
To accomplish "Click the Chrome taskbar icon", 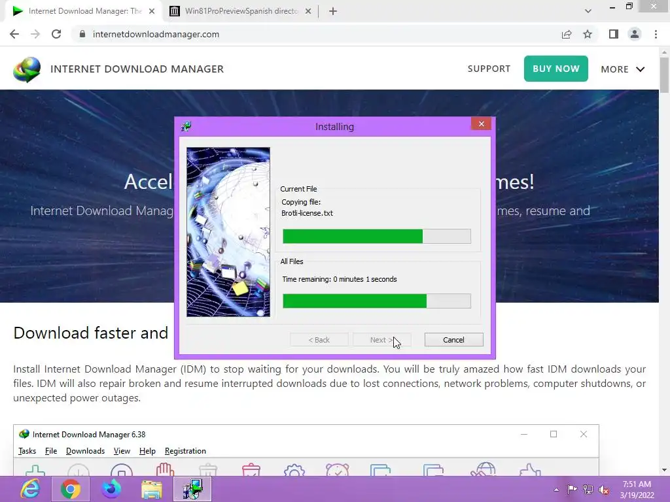I will coord(71,489).
